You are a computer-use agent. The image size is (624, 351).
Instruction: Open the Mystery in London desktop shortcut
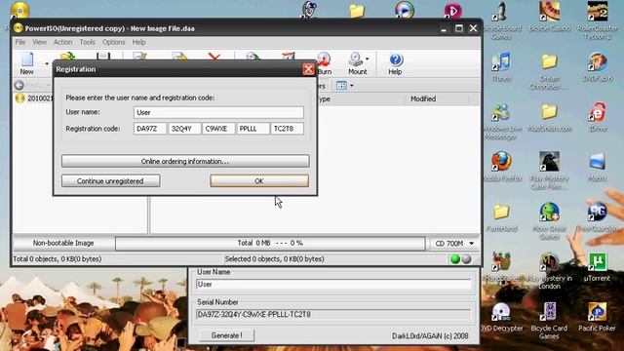550,271
